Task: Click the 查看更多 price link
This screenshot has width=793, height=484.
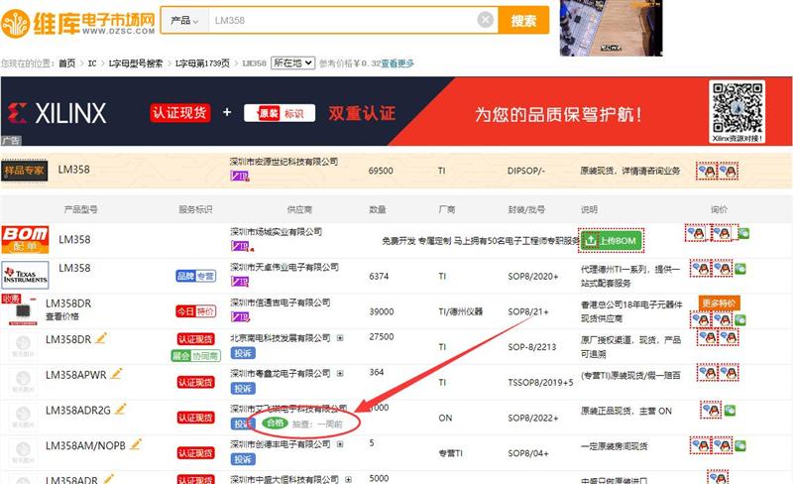Action: (397, 63)
